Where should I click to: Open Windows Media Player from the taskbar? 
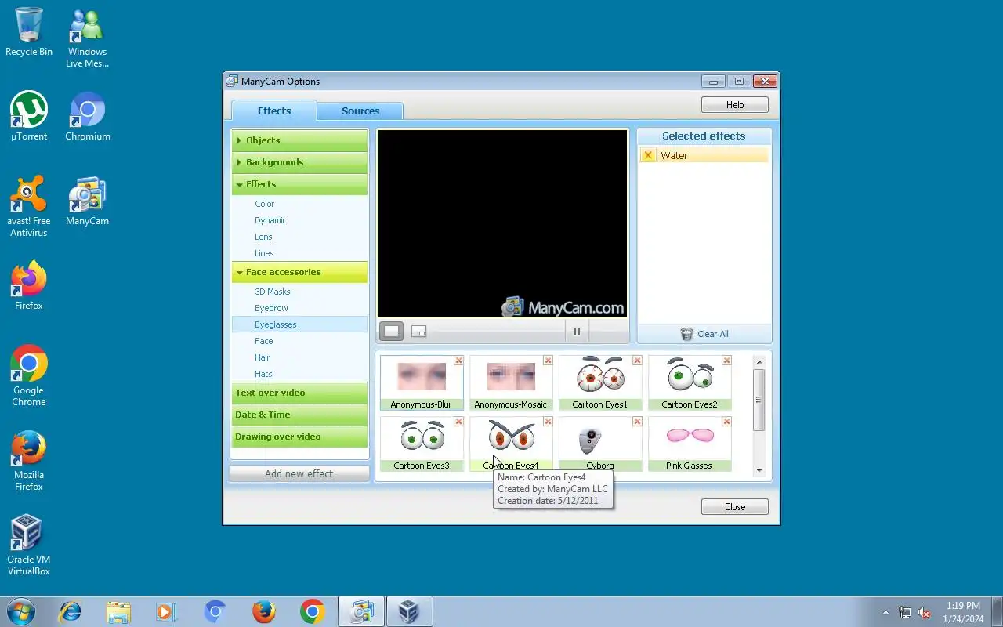(166, 611)
